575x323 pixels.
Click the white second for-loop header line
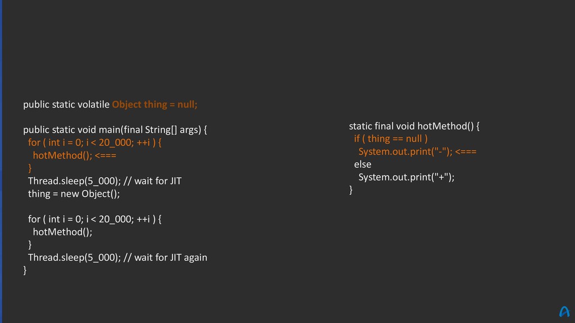pyautogui.click(x=94, y=219)
